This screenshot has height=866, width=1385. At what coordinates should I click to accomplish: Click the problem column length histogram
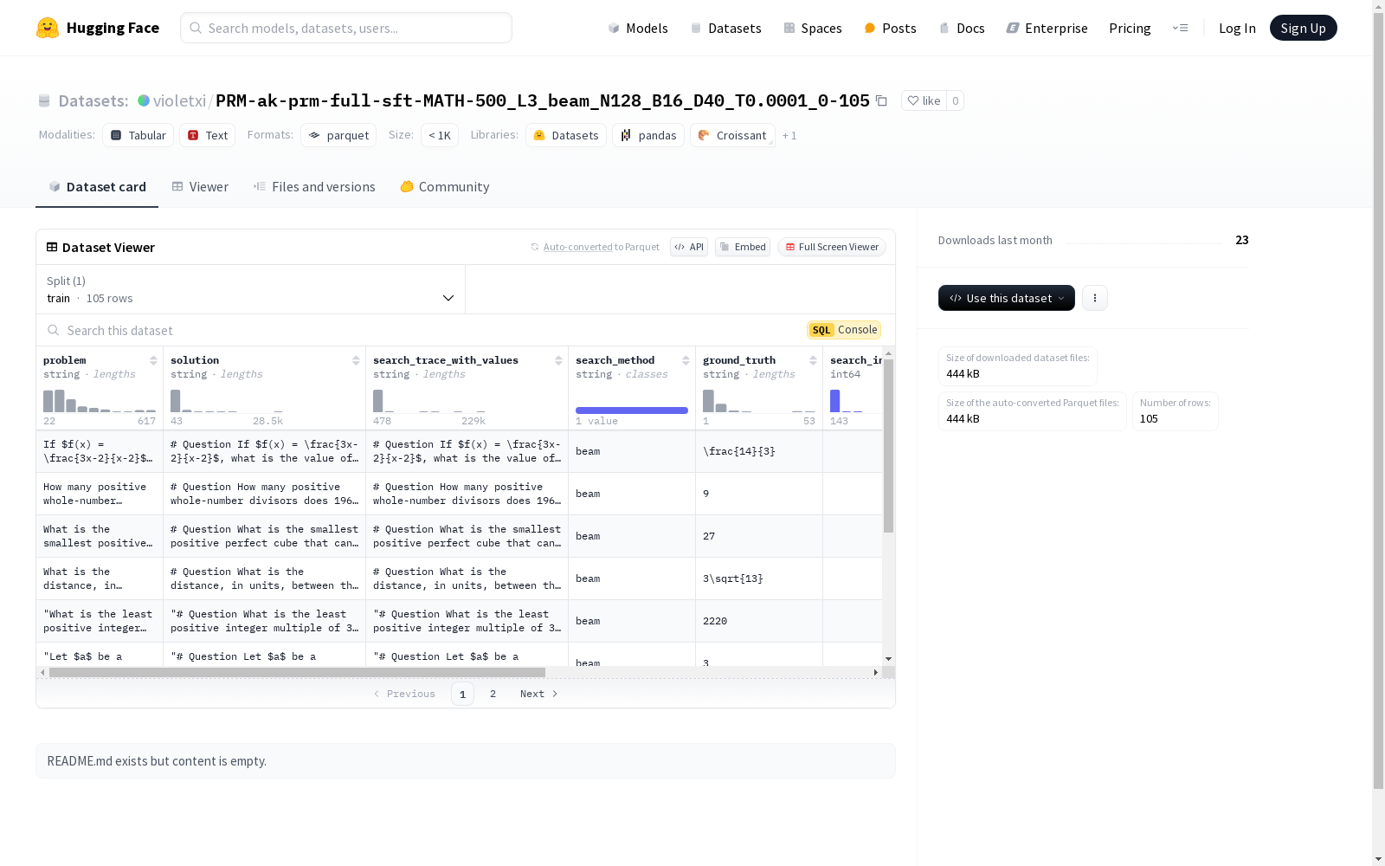coord(100,401)
